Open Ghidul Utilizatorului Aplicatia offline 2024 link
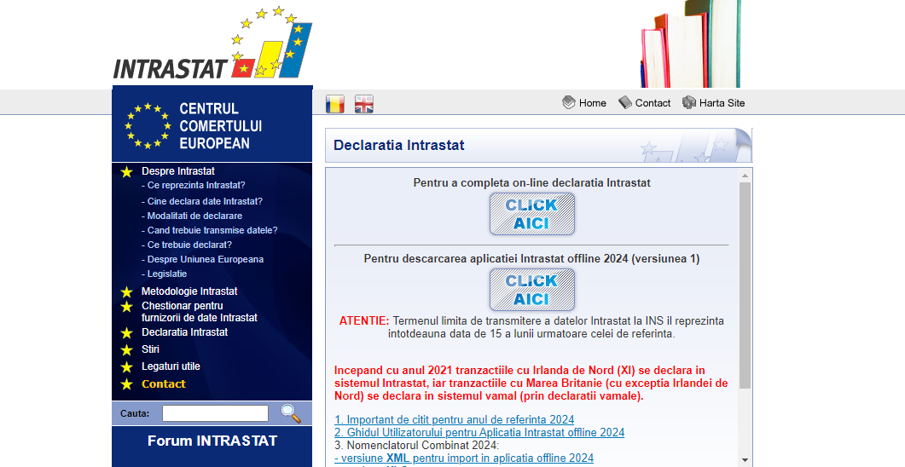This screenshot has height=467, width=905. 479,432
